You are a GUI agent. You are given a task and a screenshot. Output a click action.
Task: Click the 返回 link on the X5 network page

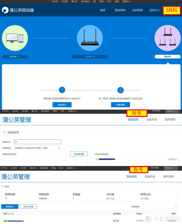tap(5, 187)
